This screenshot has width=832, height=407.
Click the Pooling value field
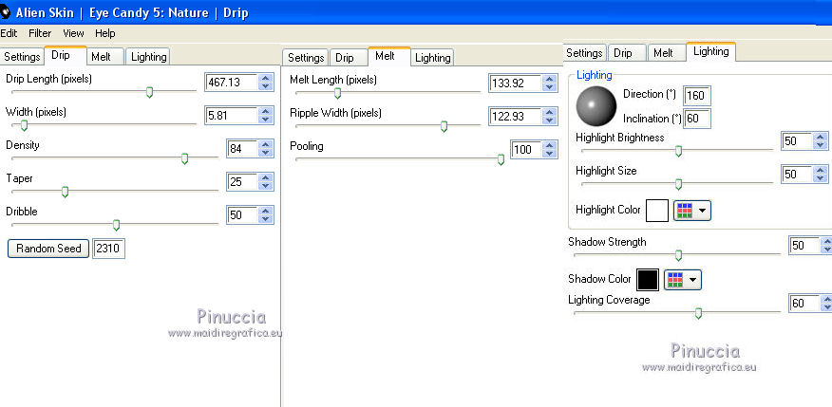coord(526,150)
